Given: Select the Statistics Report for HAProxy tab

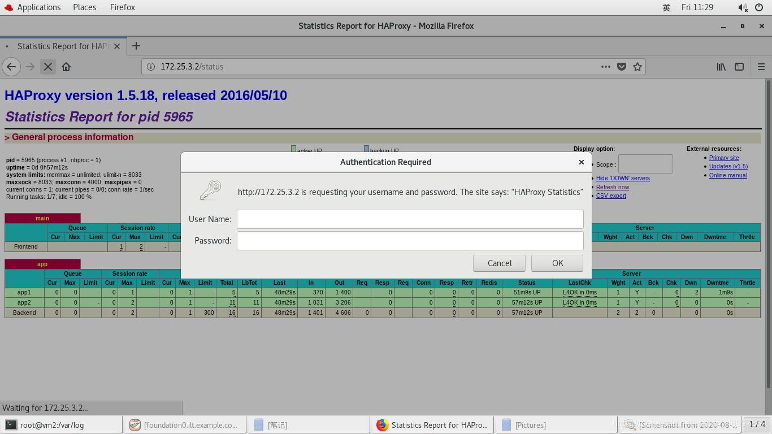Looking at the screenshot, I should pos(63,46).
